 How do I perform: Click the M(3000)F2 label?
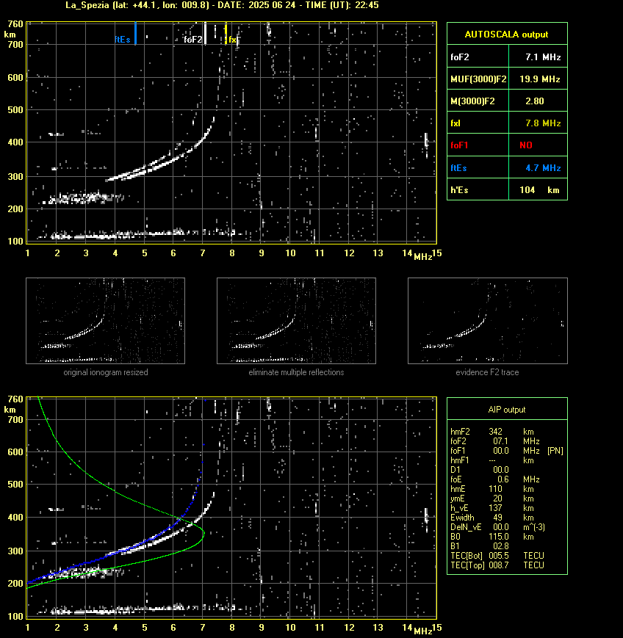click(x=472, y=101)
